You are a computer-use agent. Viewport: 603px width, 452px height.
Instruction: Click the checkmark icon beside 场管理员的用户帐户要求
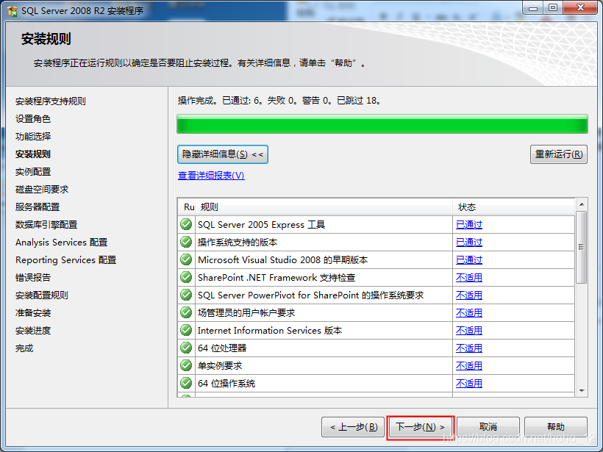(x=186, y=312)
